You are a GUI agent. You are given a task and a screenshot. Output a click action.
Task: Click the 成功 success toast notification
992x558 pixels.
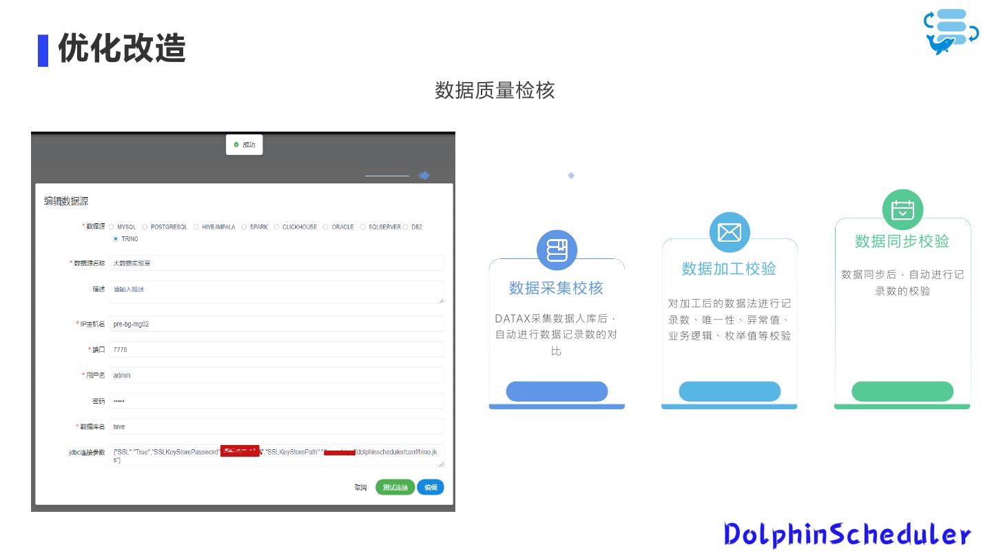point(245,145)
